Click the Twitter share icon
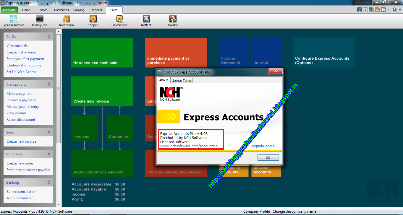 (365, 10)
